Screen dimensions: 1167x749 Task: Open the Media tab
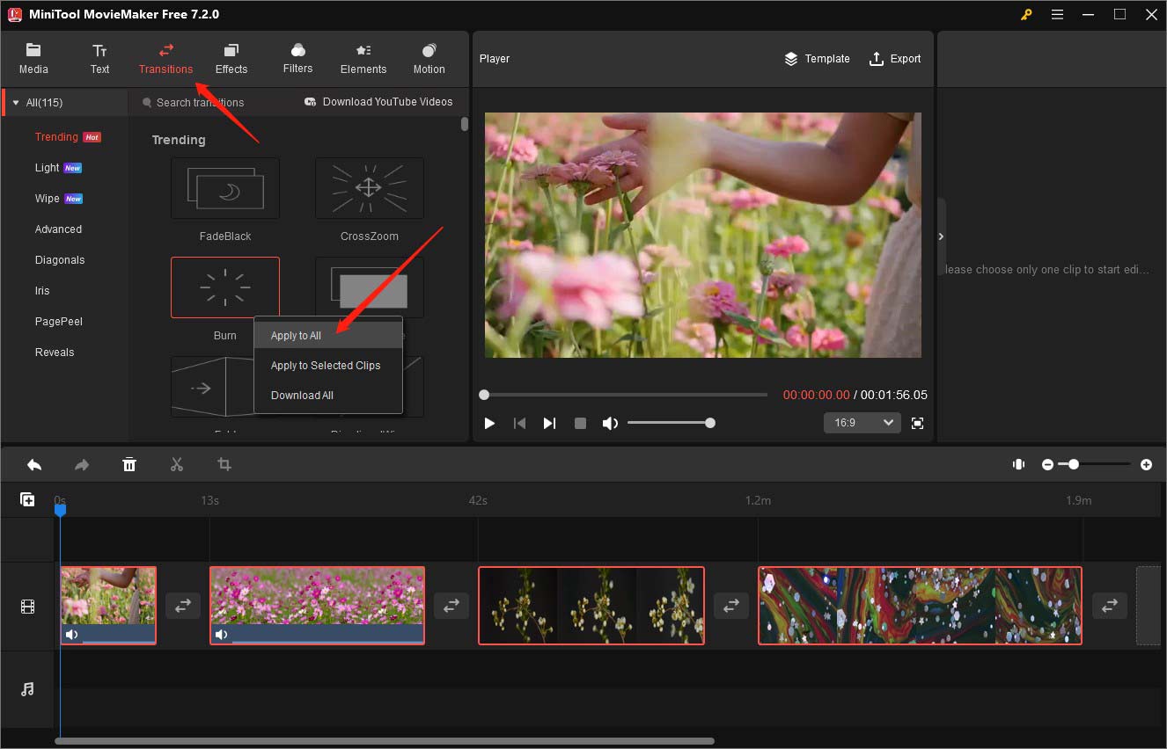point(33,59)
